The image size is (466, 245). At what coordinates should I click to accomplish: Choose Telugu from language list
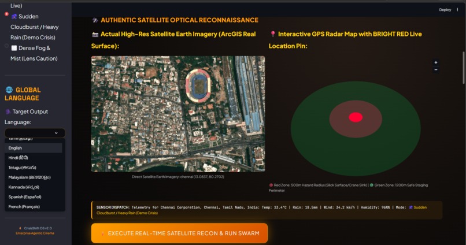click(x=34, y=168)
